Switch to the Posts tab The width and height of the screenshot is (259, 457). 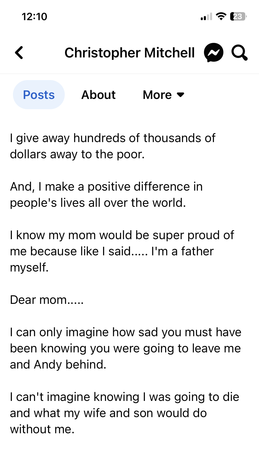click(x=39, y=95)
